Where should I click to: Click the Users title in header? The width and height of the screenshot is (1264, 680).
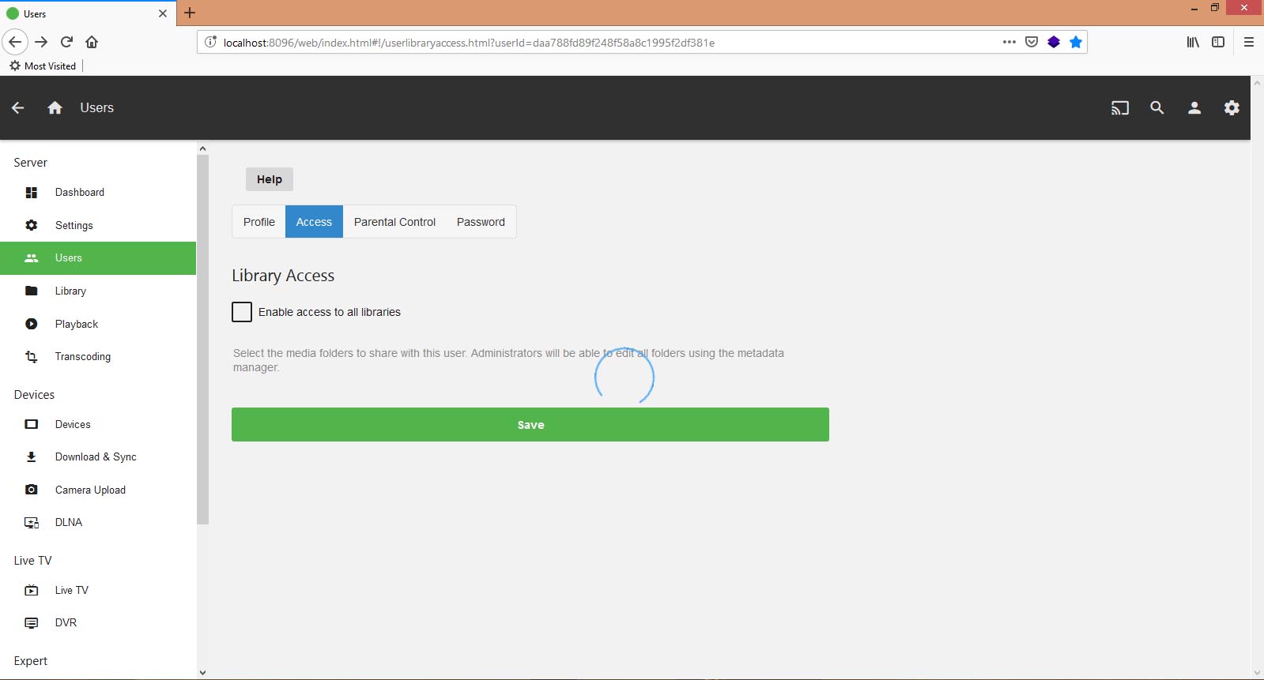pos(97,108)
